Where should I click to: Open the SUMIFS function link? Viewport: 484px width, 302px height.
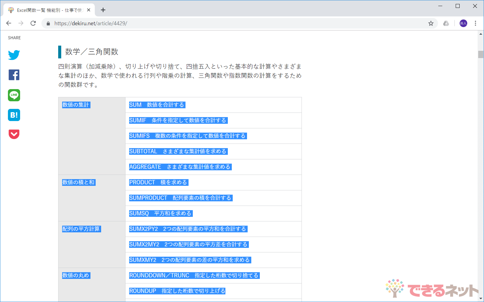(x=188, y=136)
